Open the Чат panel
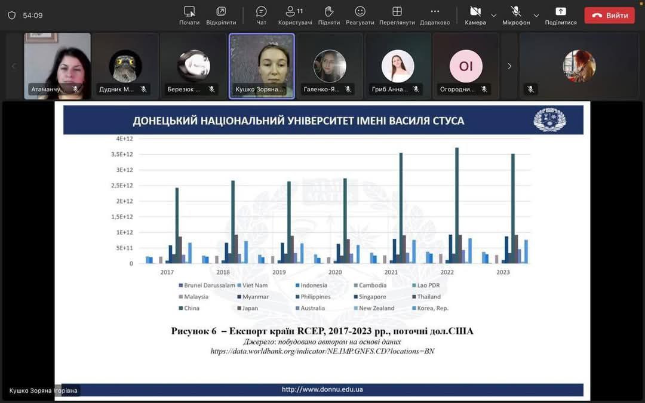645x403 pixels. 261,16
